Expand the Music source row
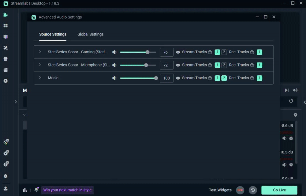The width and height of the screenshot is (306, 196). coord(40,77)
